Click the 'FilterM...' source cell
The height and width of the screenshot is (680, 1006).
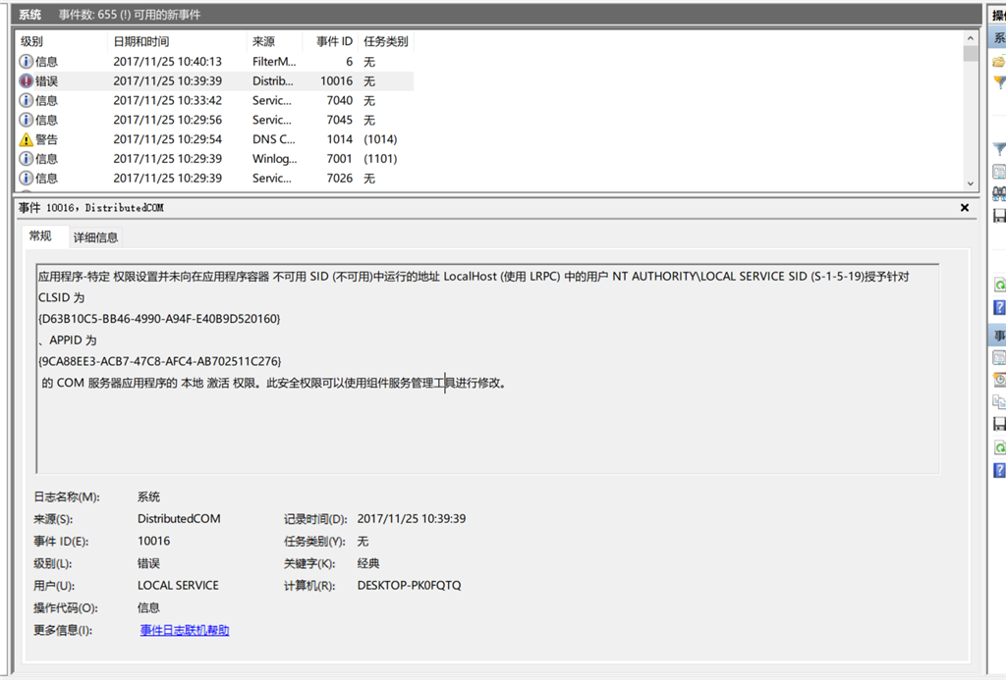274,62
